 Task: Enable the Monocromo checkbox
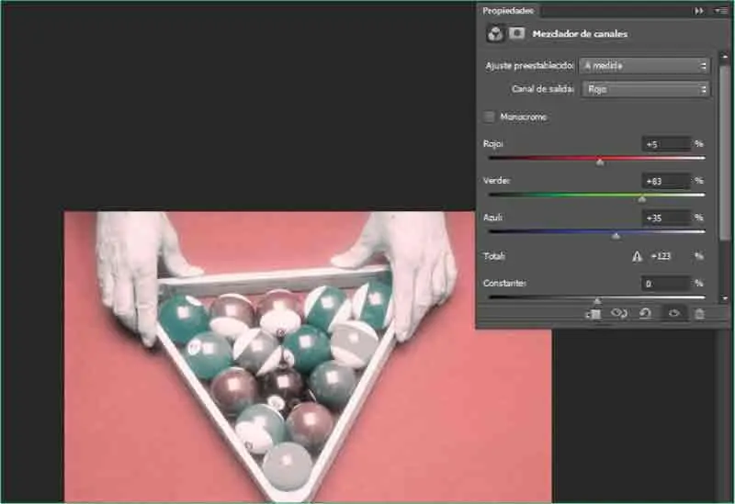coord(490,117)
